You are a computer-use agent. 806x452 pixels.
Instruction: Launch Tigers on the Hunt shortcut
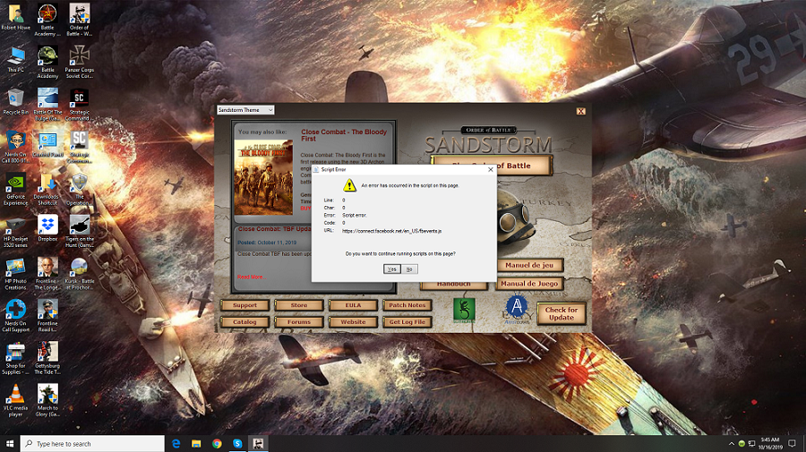point(79,231)
